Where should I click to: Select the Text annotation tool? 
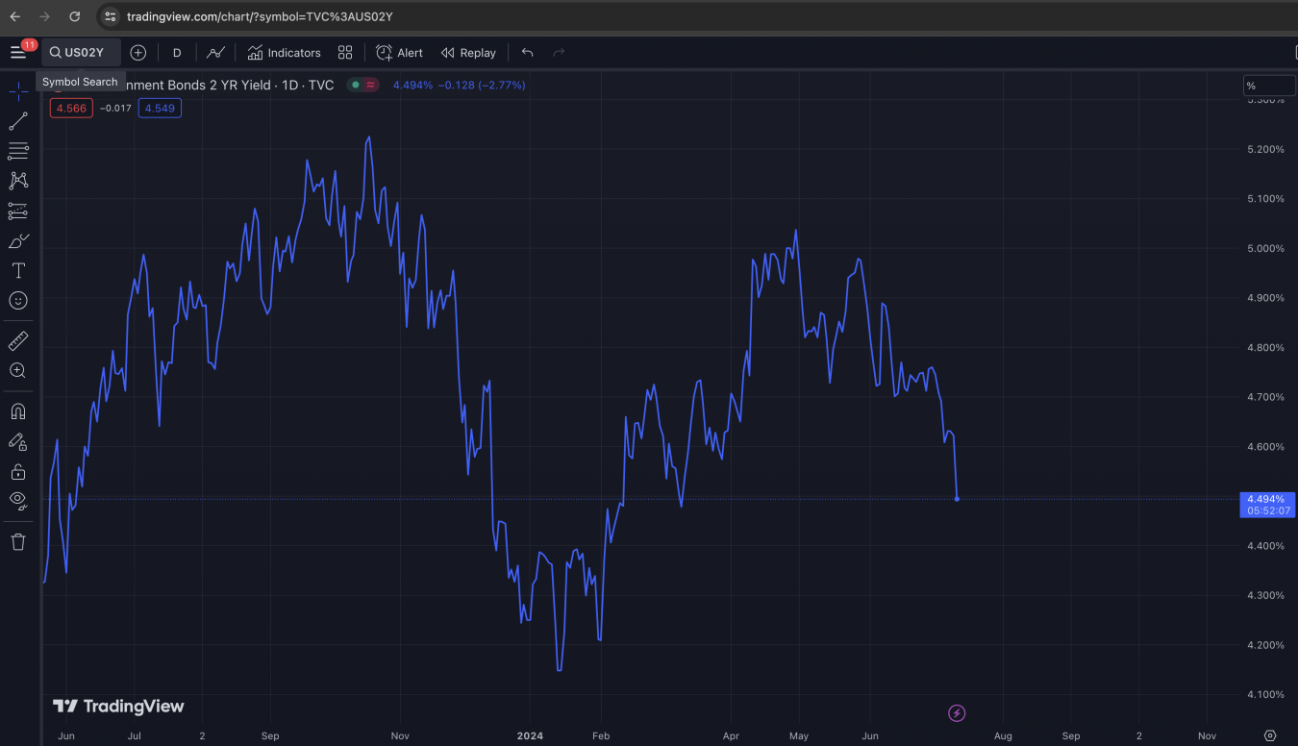click(18, 270)
